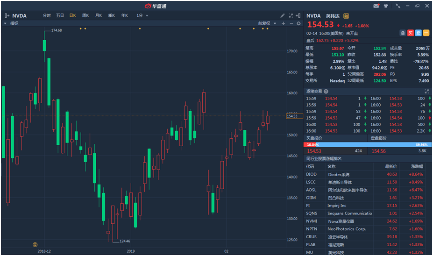Image resolution: width=433 pixels, height=256 pixels.
Task: Click the help icon beside 逐笔交易
Action: [326, 92]
